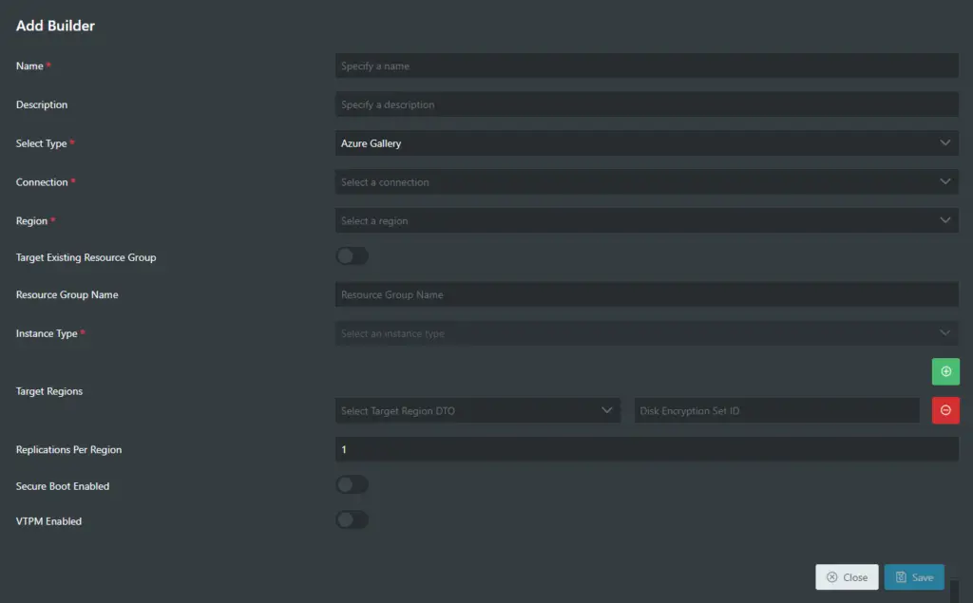Click the Secure Boot Enabled label

pos(63,486)
